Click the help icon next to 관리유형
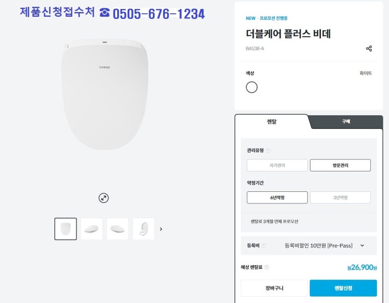The image size is (389, 303). (268, 151)
